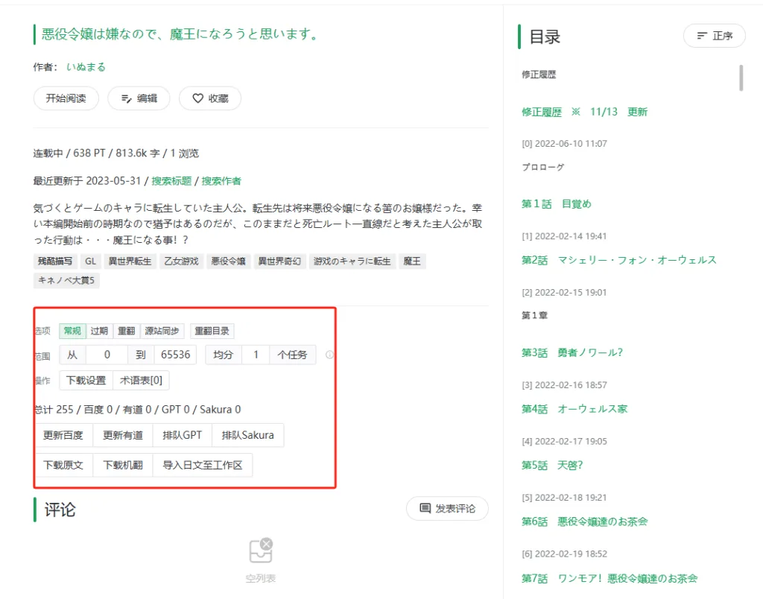Screen dimensions: 763x599
Task: Enable the 源站同步 option
Action: pos(162,331)
